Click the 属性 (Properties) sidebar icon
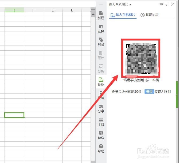179x163 pixels. (101, 55)
